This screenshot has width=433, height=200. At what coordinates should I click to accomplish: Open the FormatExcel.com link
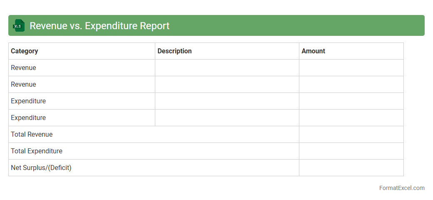pos(402,188)
